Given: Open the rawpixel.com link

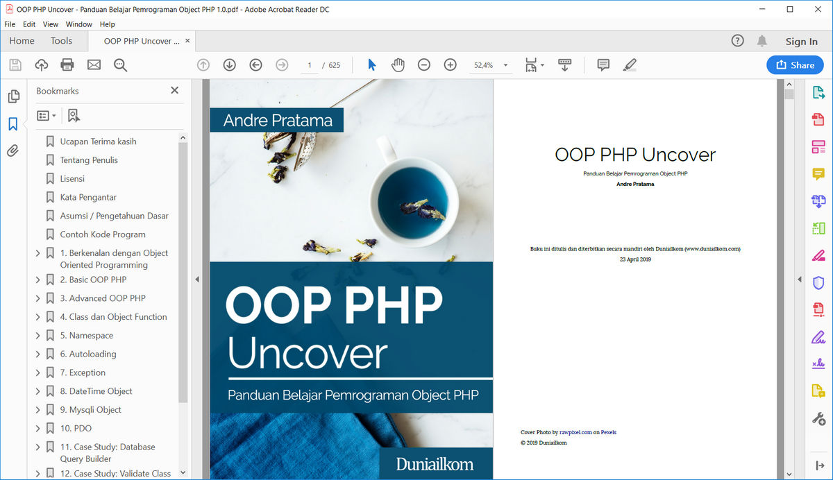Looking at the screenshot, I should (575, 432).
